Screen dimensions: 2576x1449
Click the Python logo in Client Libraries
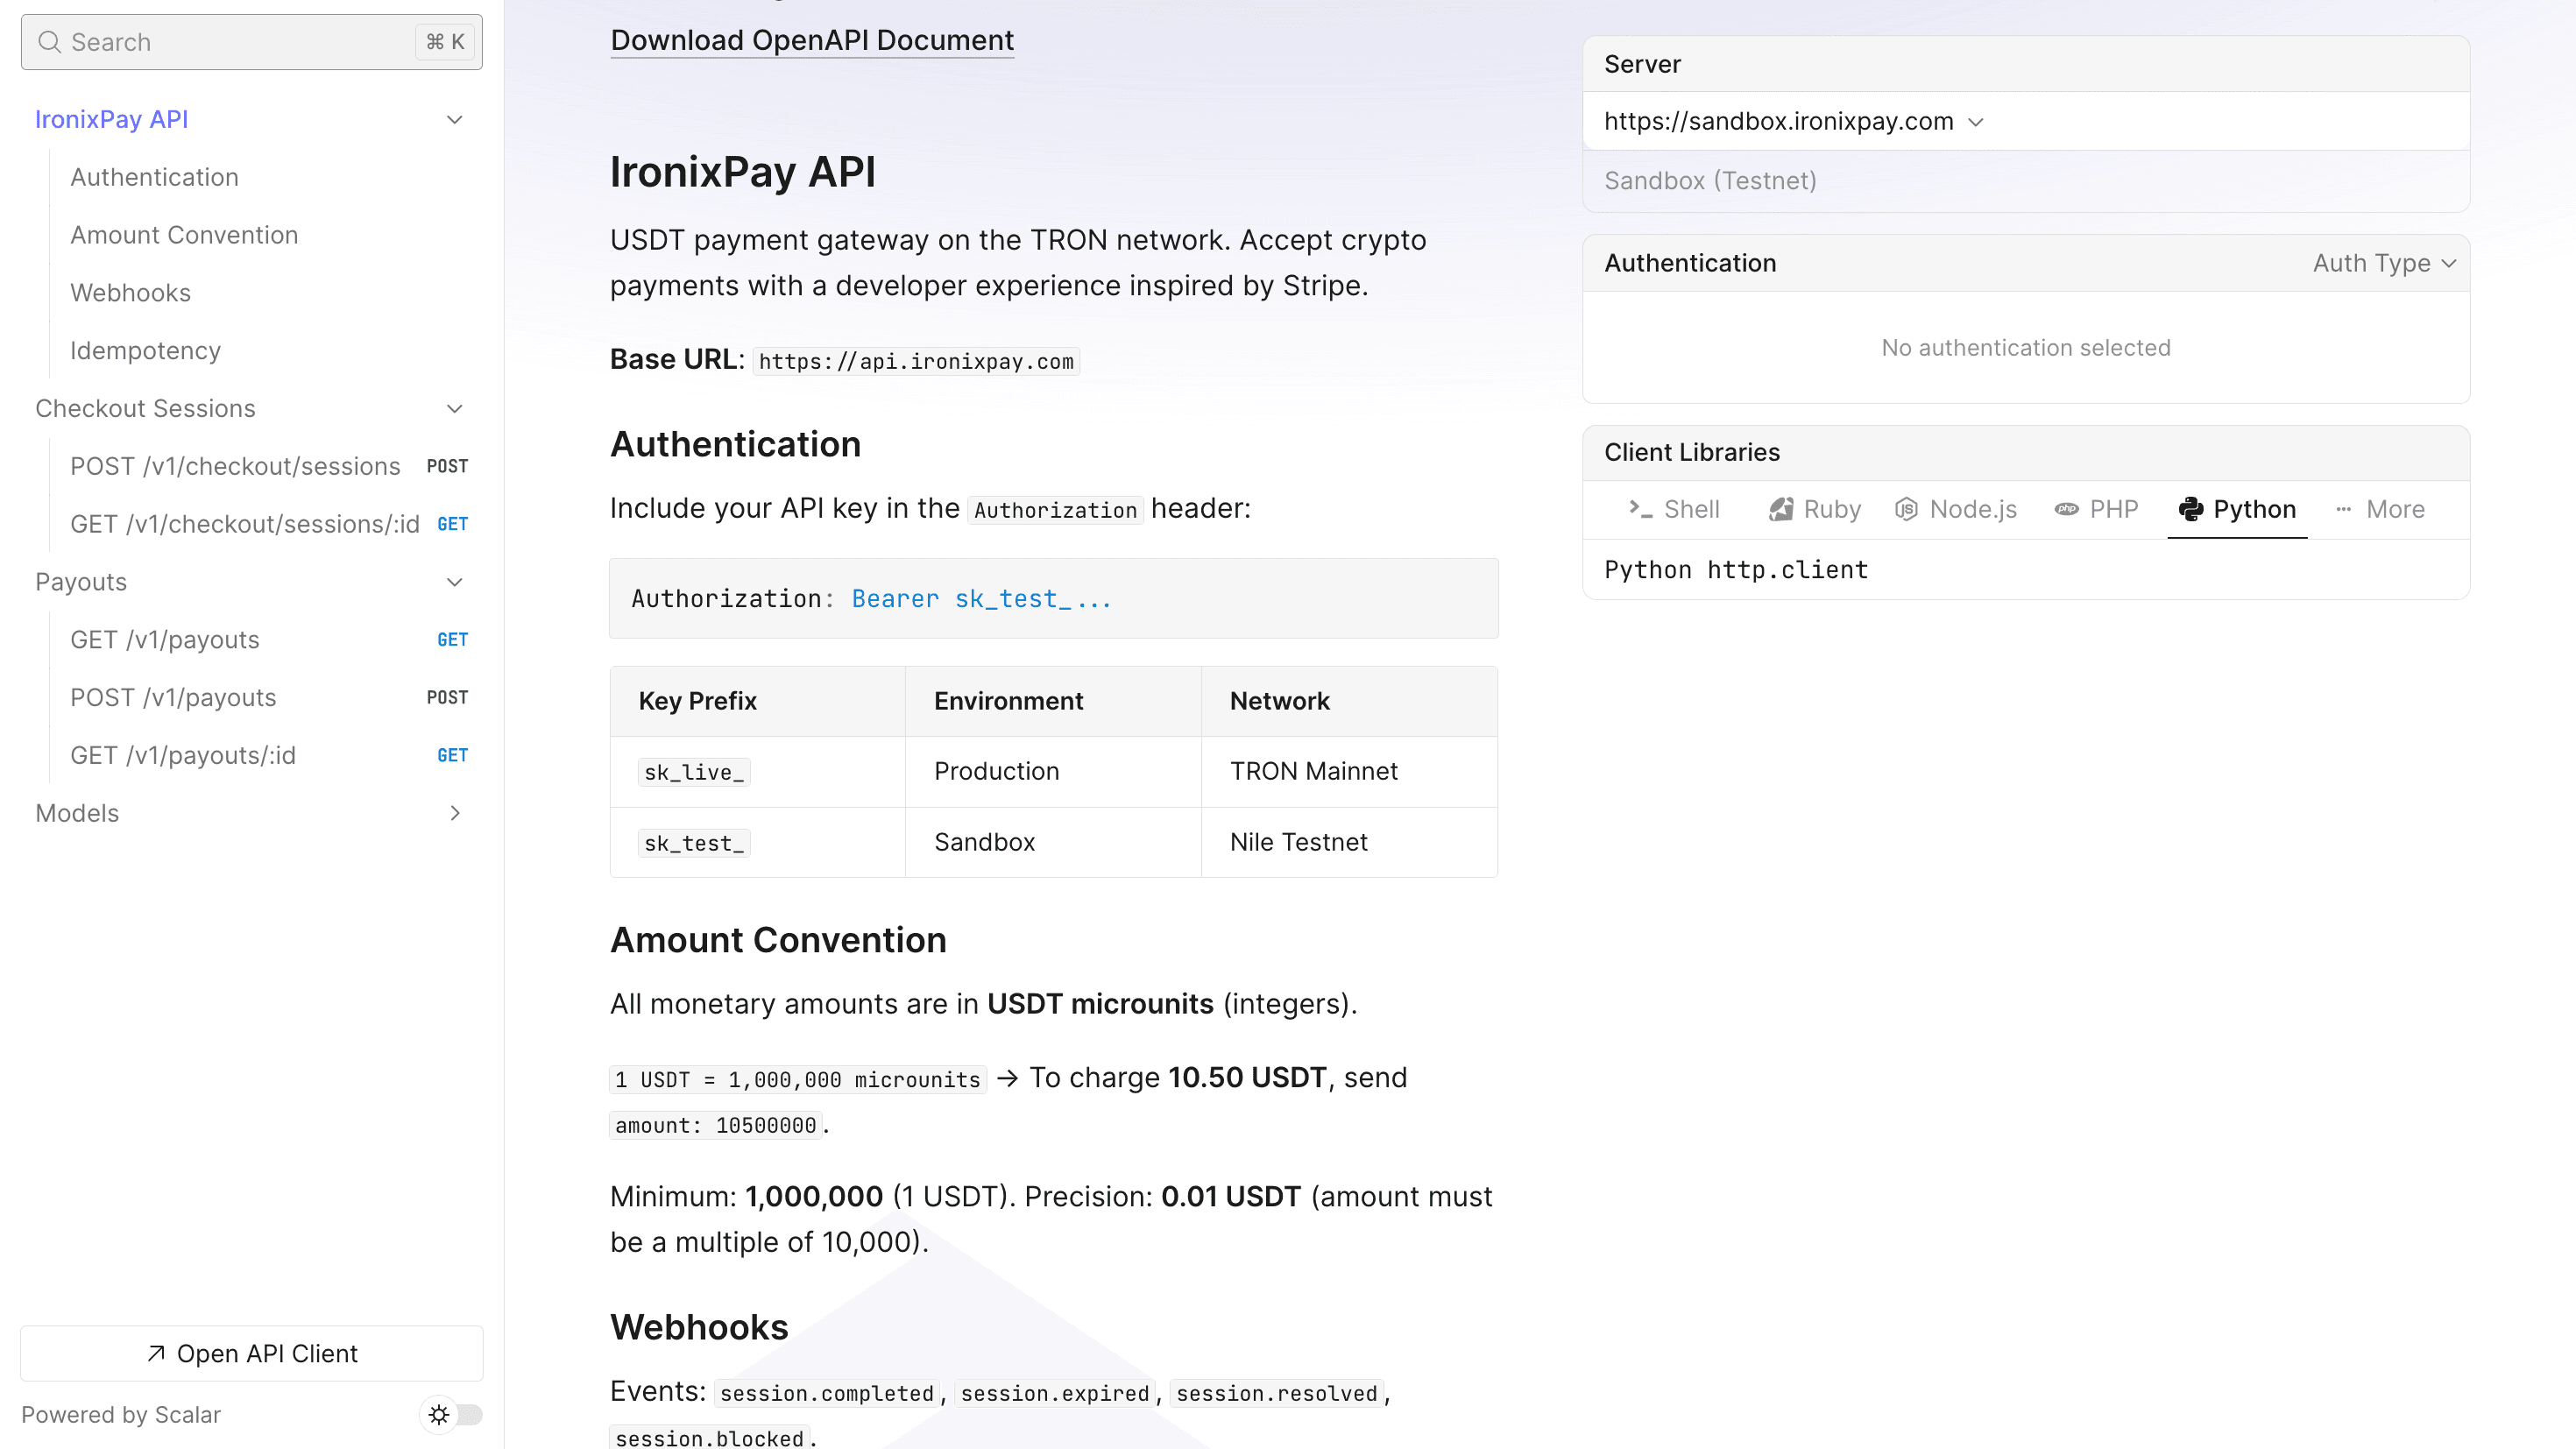pos(2192,509)
